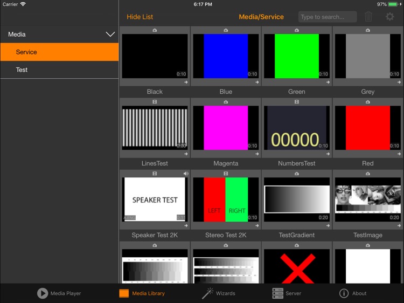Select the LEFT RIGHT stereo test thumbnail
The height and width of the screenshot is (303, 404).
tap(226, 199)
